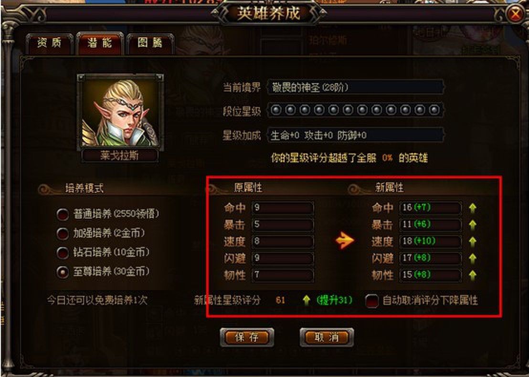Click the green up arrow beside 暴击
Image resolution: width=529 pixels, height=377 pixels.
(x=473, y=225)
